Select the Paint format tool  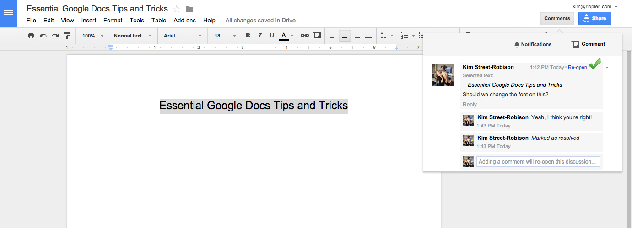pos(67,36)
